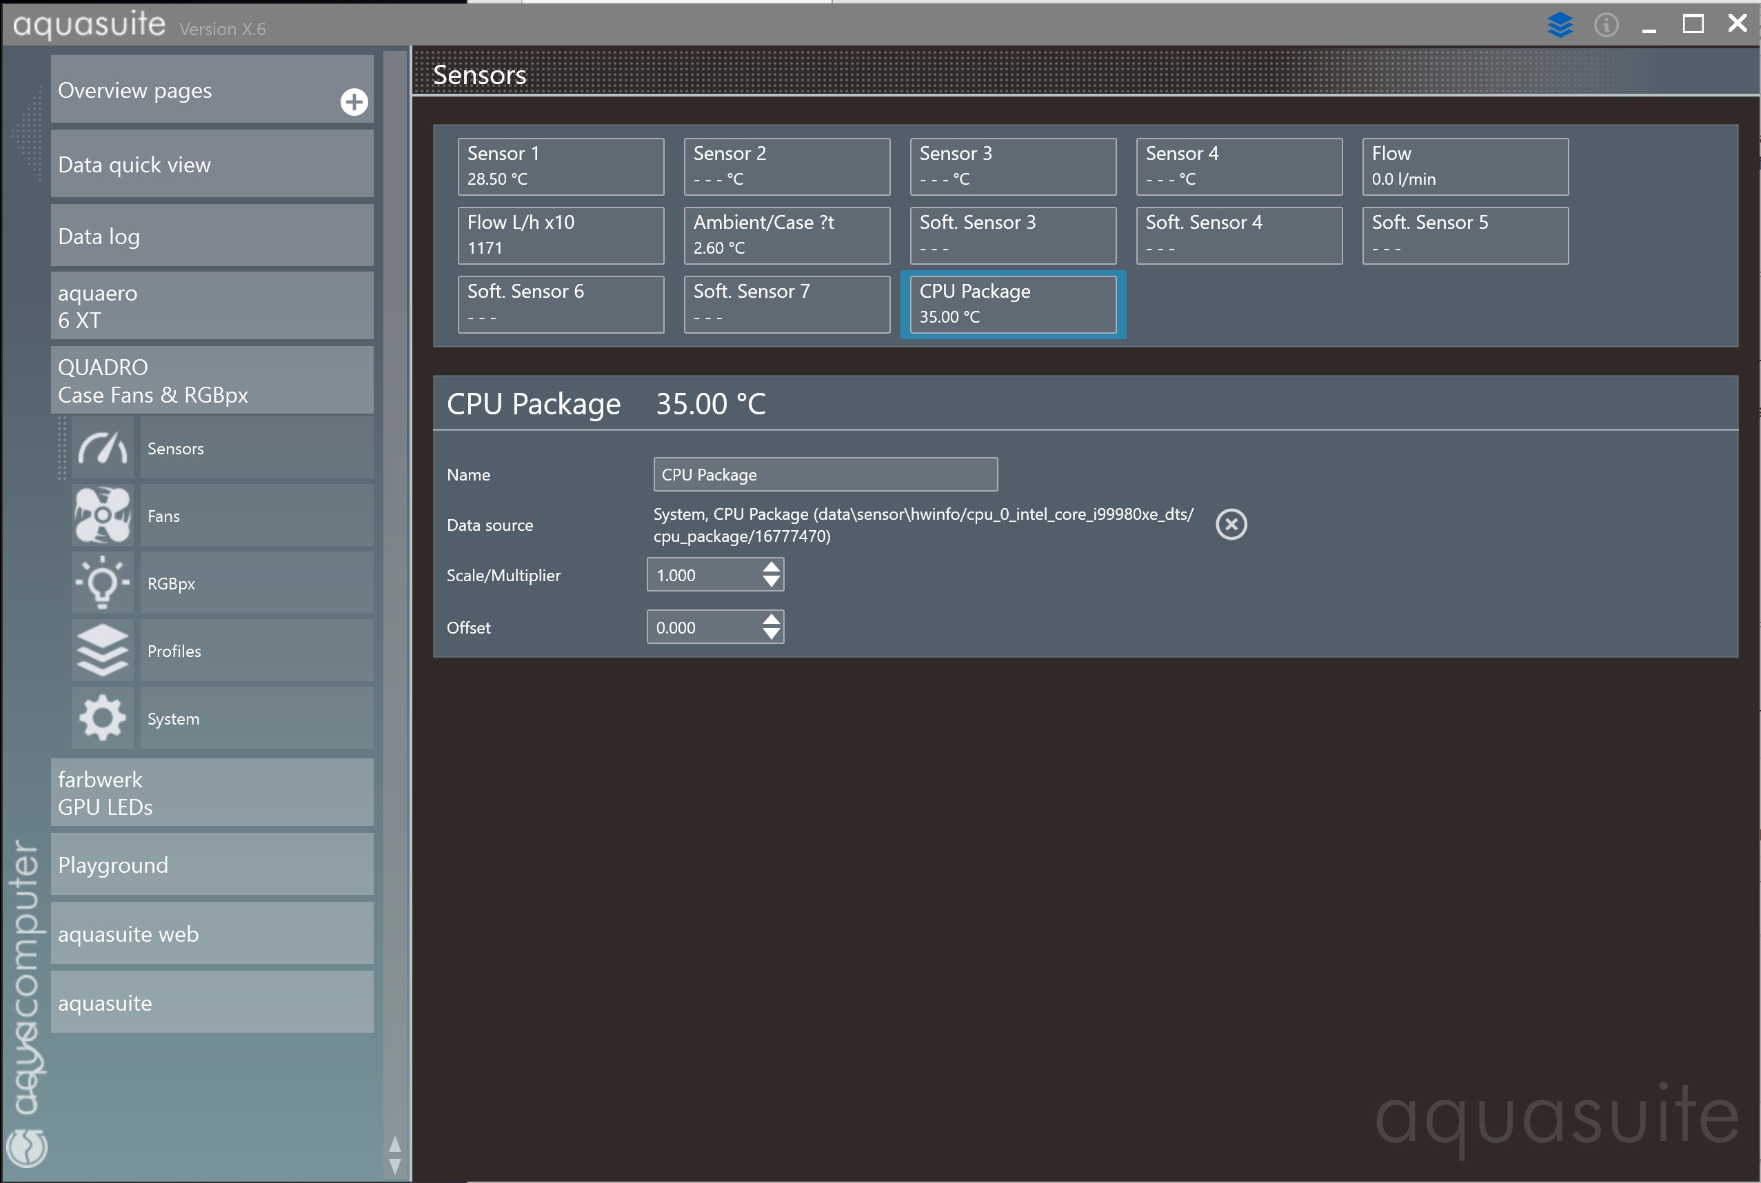Image resolution: width=1761 pixels, height=1183 pixels.
Task: Remove data source with circled X
Action: pyautogui.click(x=1231, y=525)
